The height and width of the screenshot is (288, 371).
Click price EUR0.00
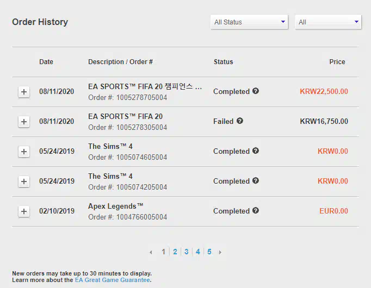(333, 211)
